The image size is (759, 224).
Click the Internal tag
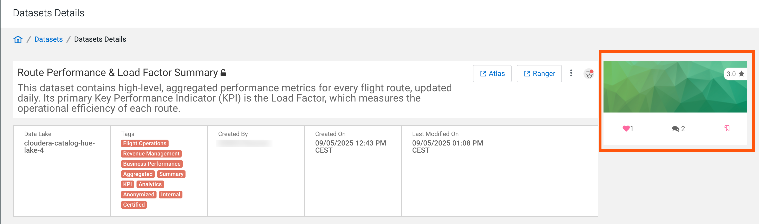tap(171, 194)
